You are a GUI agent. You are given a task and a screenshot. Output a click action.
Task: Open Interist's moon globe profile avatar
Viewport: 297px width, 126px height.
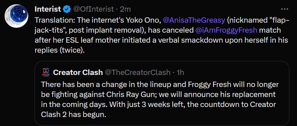click(16, 16)
